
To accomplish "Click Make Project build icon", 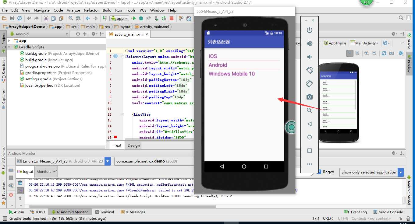I will (105, 18).
